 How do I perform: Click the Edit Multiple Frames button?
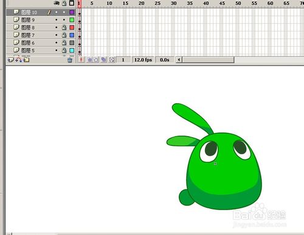click(103, 60)
